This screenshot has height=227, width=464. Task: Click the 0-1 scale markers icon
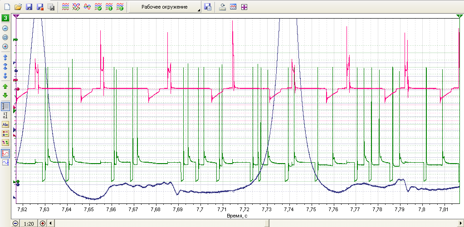[5, 115]
